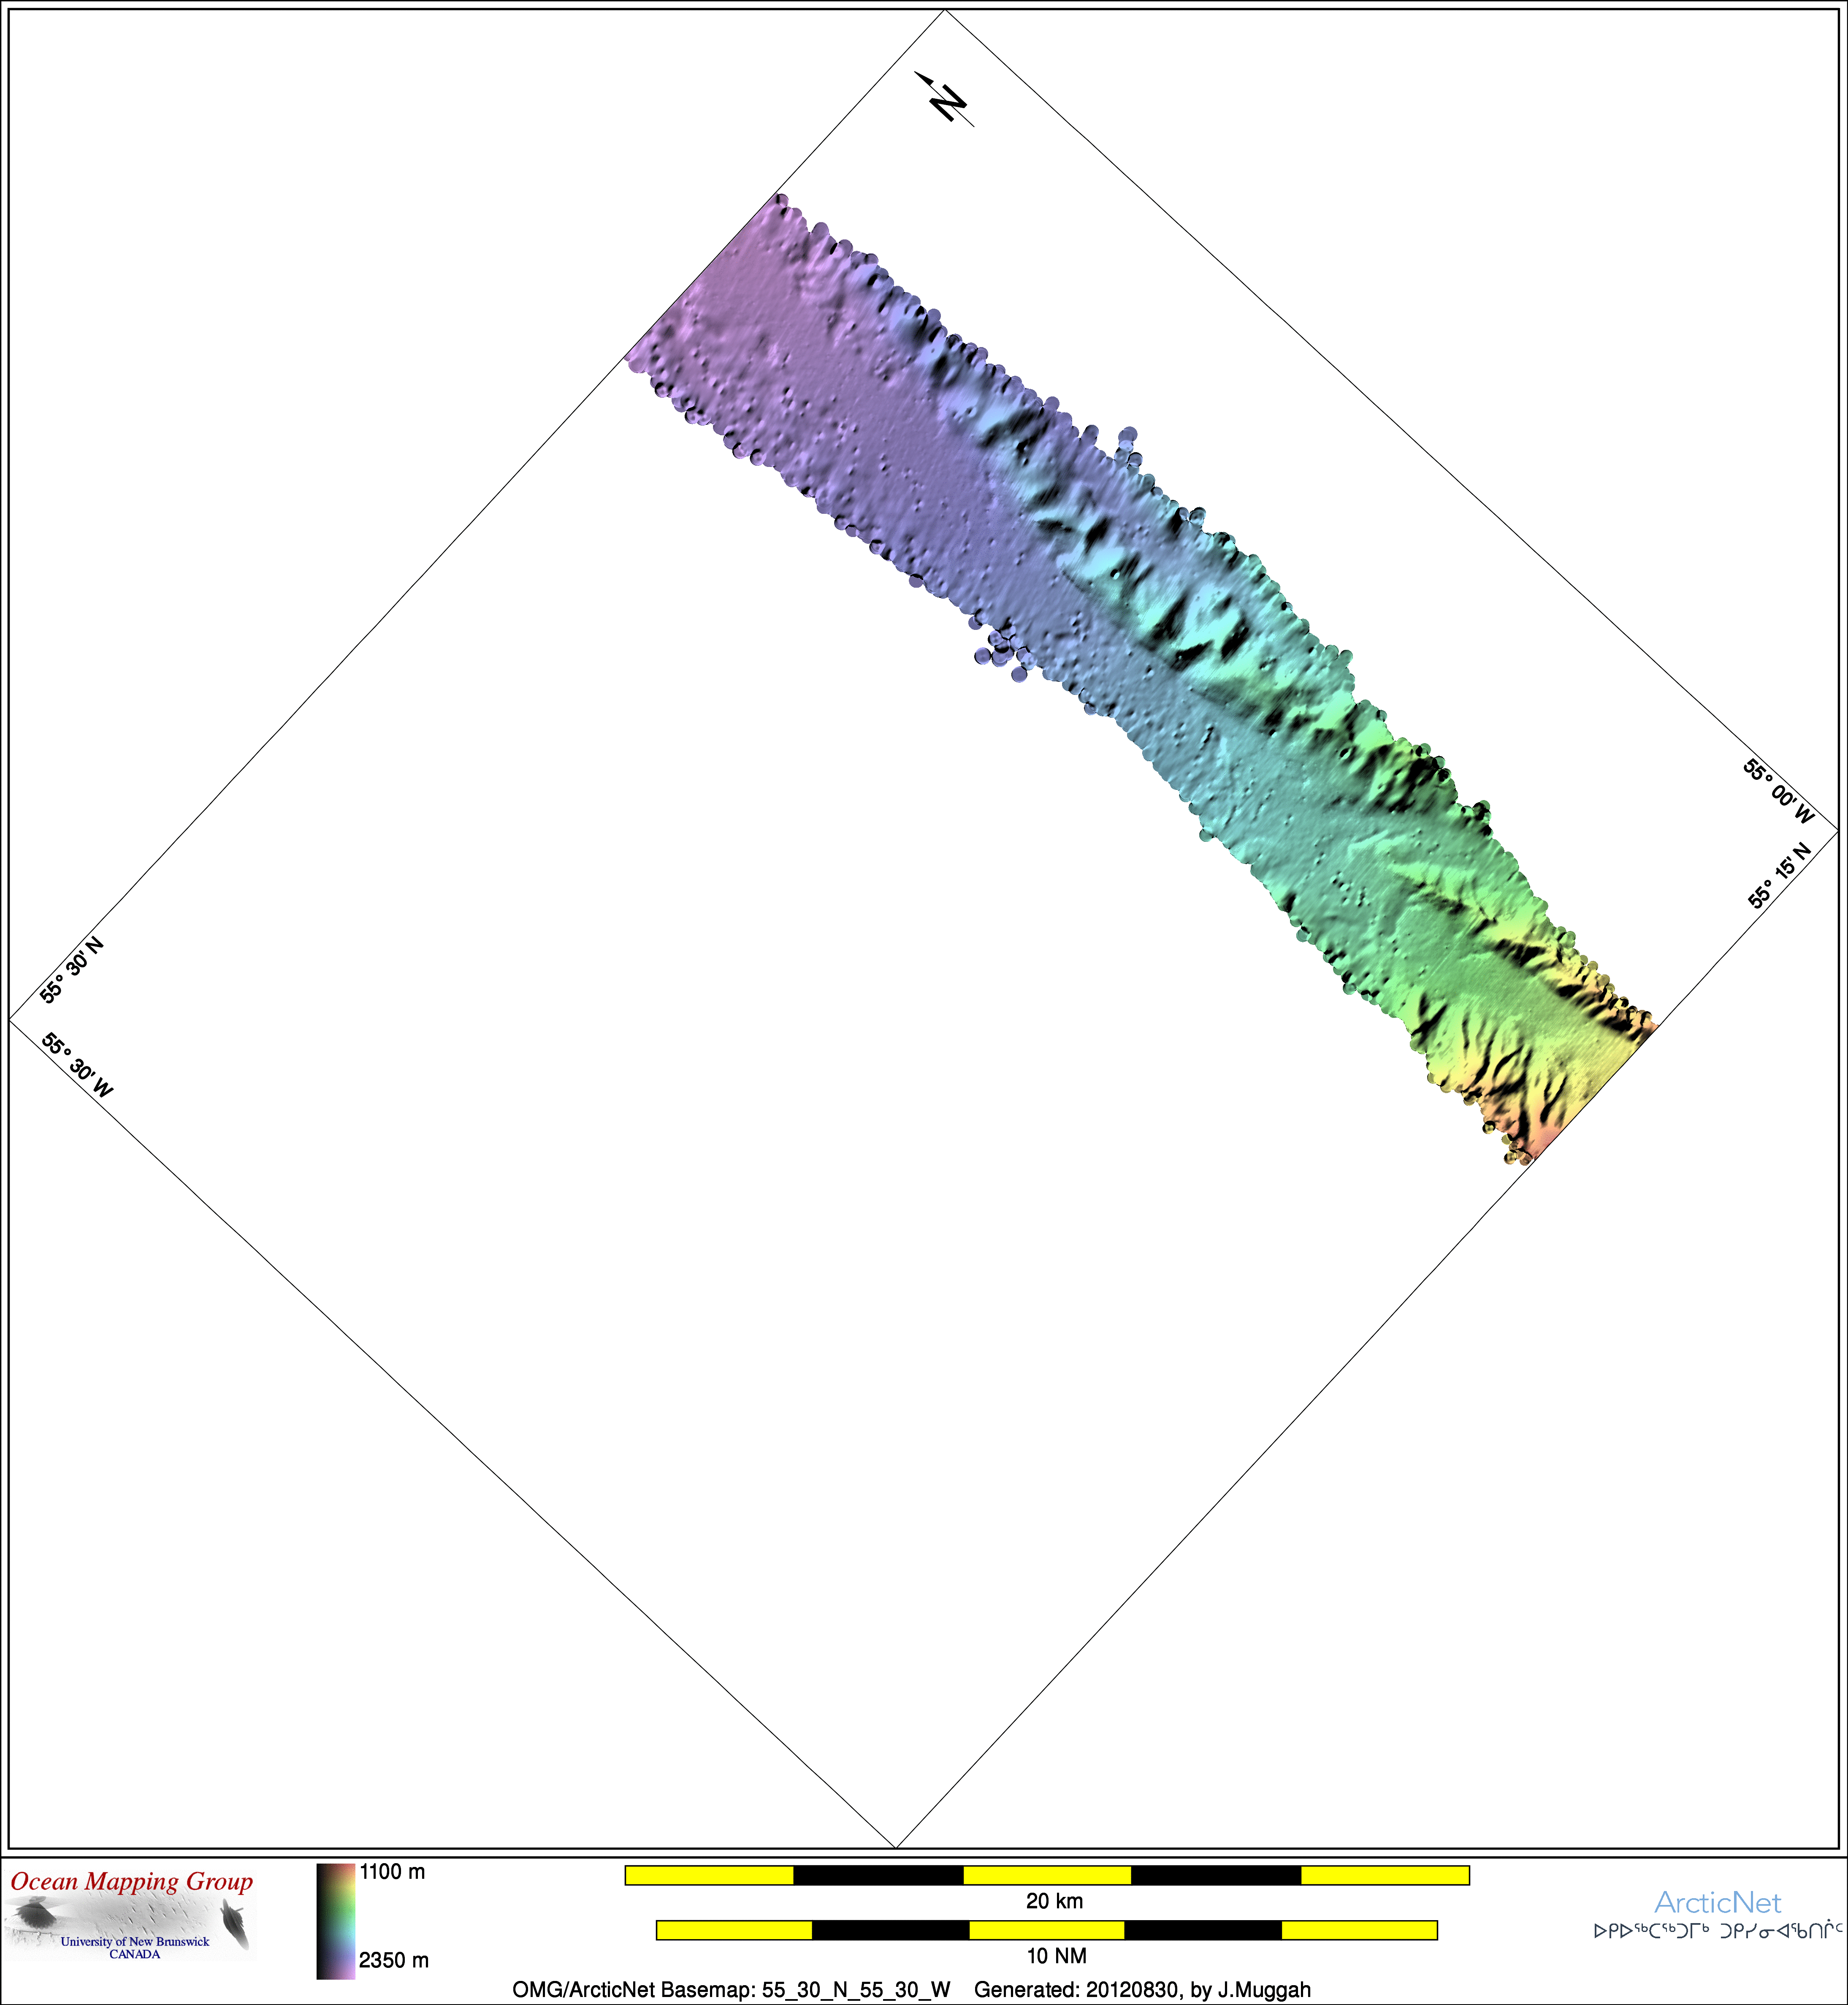Click the 2350 m depth label

tap(393, 1960)
